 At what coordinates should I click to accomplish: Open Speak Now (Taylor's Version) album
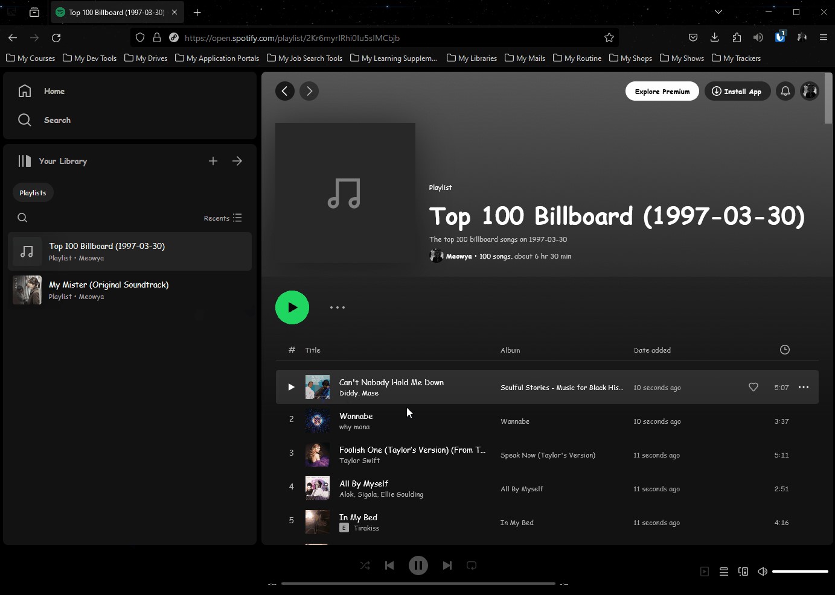coord(548,455)
